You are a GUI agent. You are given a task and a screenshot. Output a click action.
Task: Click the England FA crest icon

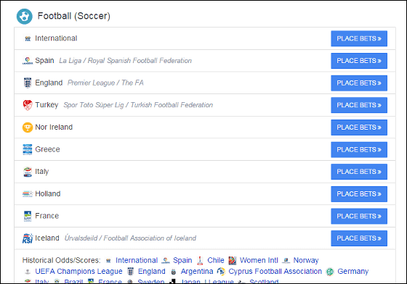coord(28,83)
